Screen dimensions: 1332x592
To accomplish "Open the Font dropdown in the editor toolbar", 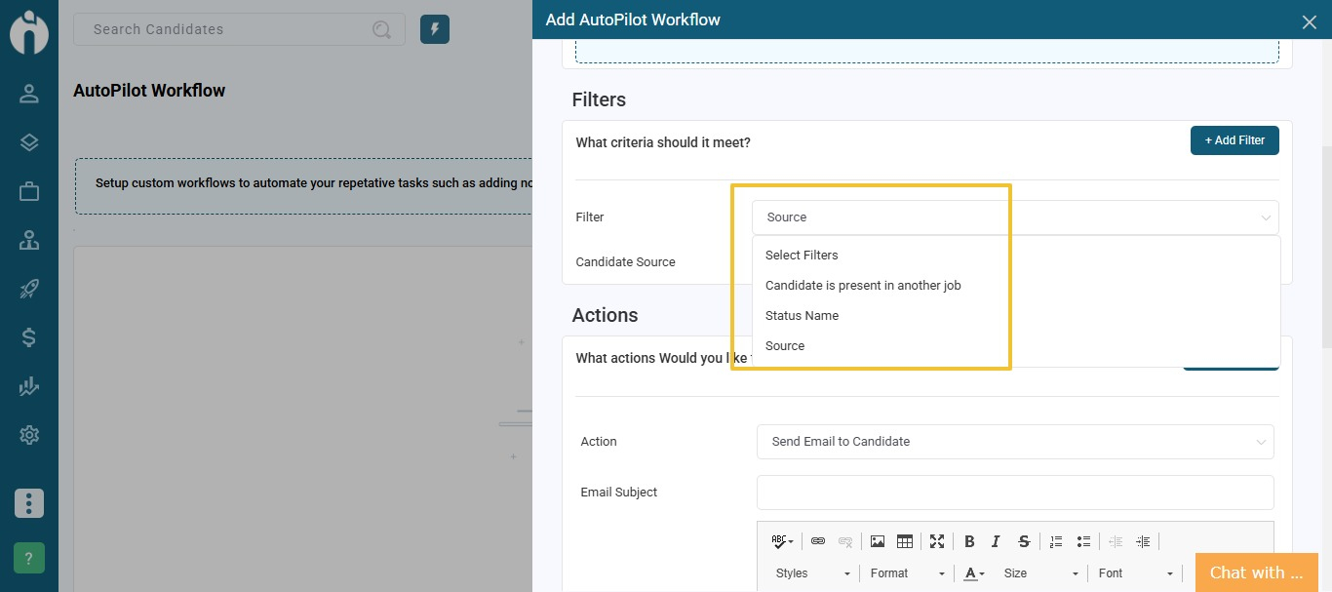I will [x=1134, y=573].
